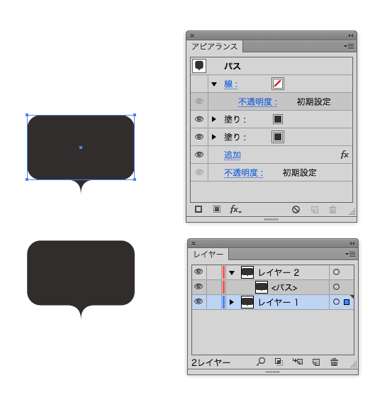
Task: Click Clear Appearance icon
Action: tap(296, 210)
